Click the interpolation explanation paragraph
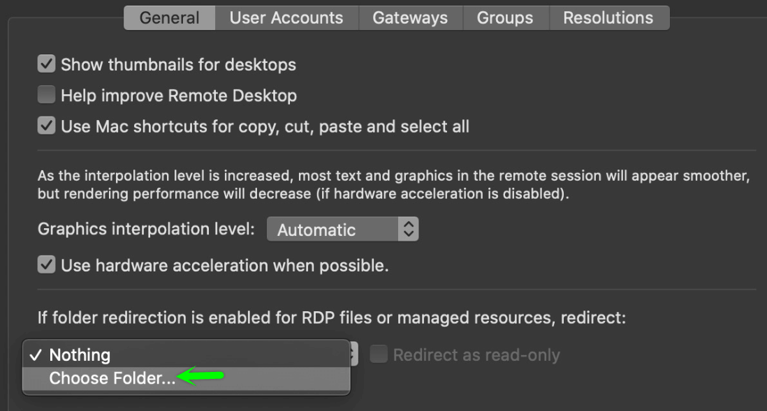Screen dimensions: 767x411 pos(394,185)
